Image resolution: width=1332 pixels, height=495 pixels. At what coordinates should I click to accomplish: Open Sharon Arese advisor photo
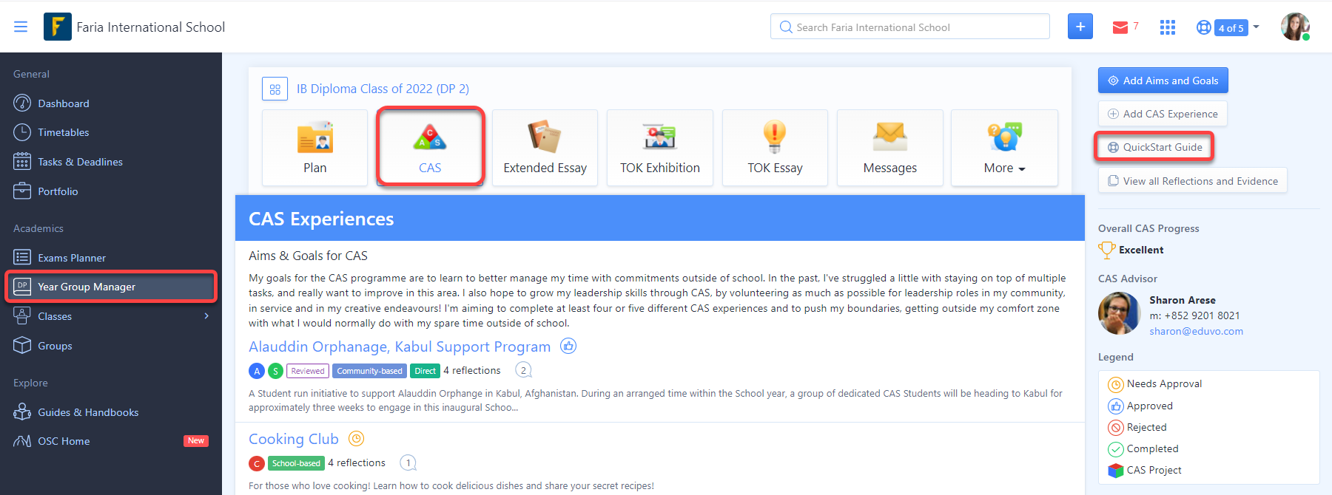click(x=1120, y=313)
